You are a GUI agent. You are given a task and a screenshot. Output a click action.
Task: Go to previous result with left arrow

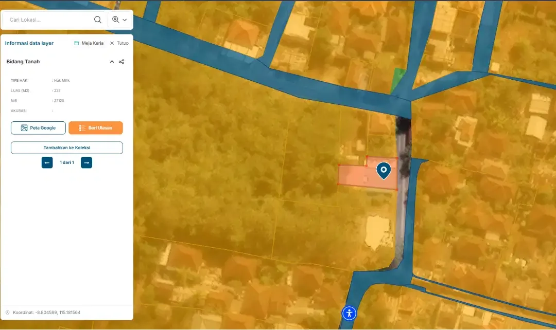pyautogui.click(x=47, y=162)
